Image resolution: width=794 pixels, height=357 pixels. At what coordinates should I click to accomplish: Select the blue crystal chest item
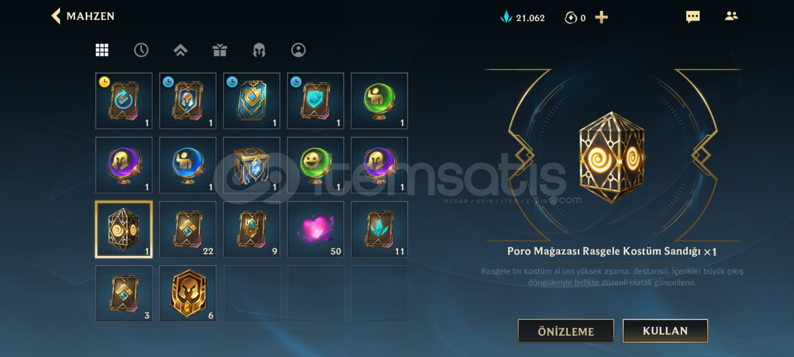click(x=252, y=165)
